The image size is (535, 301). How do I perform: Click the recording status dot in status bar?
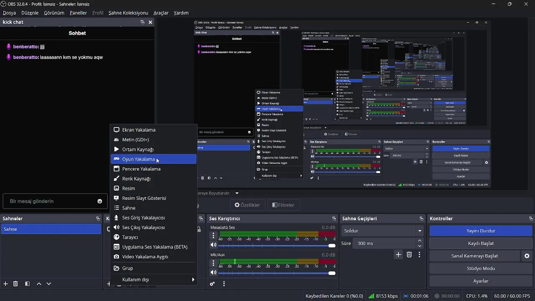(437, 296)
